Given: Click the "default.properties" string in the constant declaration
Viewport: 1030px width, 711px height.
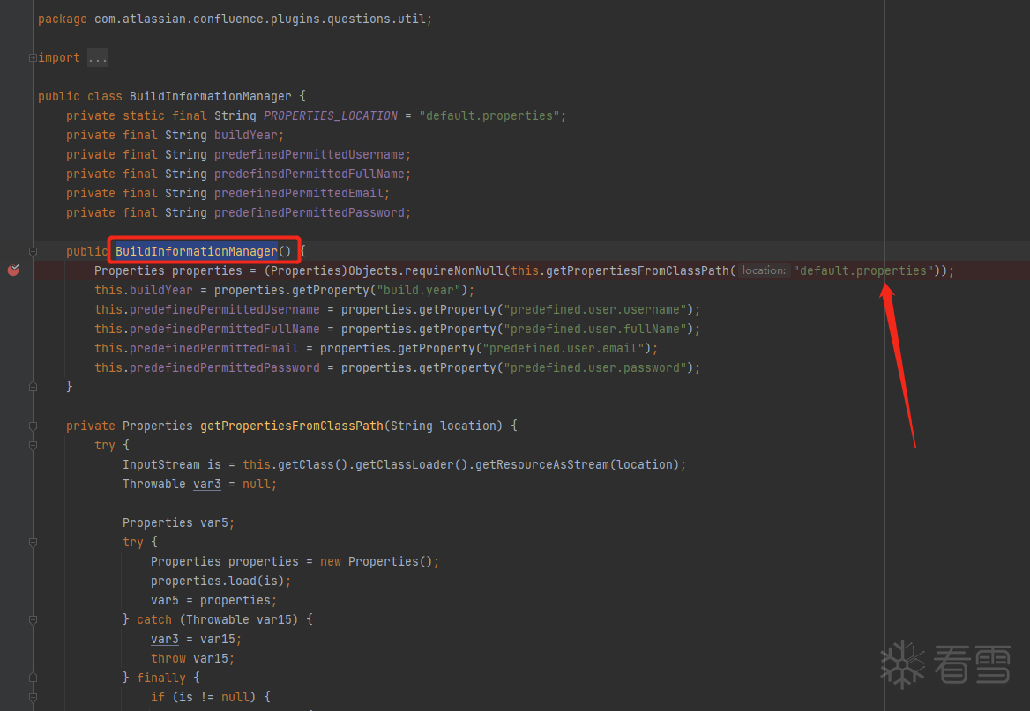Looking at the screenshot, I should tap(489, 115).
